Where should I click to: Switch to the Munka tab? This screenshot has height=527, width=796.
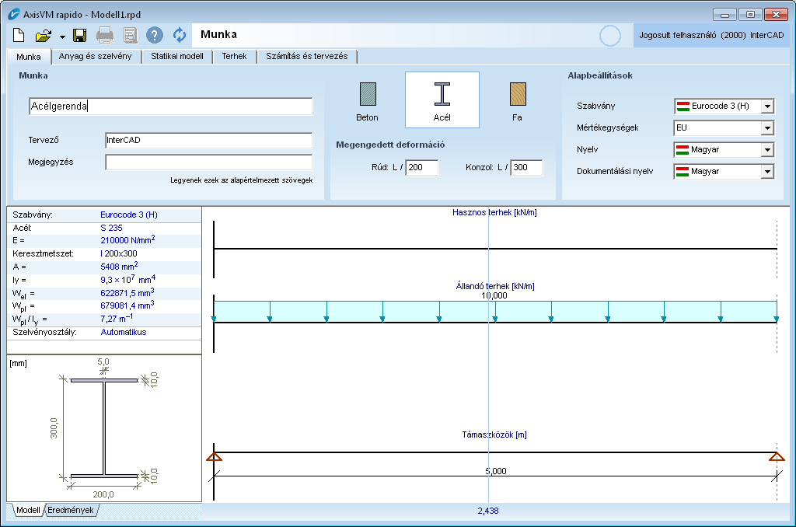(29, 57)
